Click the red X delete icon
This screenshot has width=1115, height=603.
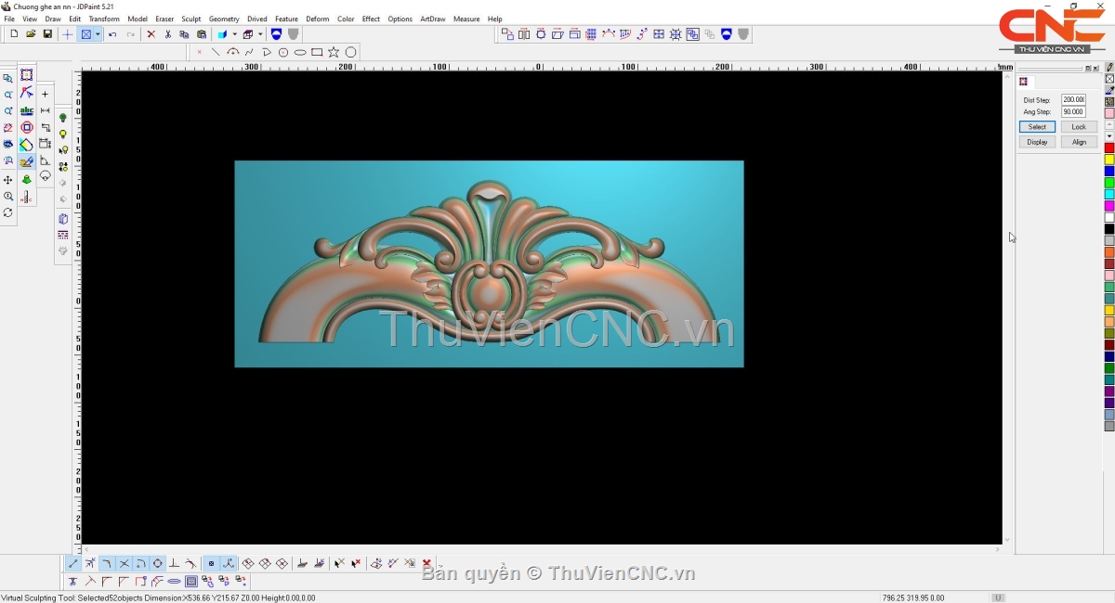click(x=151, y=34)
